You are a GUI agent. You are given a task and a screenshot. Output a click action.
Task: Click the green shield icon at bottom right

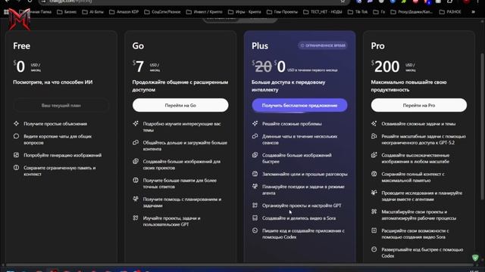[x=475, y=258]
